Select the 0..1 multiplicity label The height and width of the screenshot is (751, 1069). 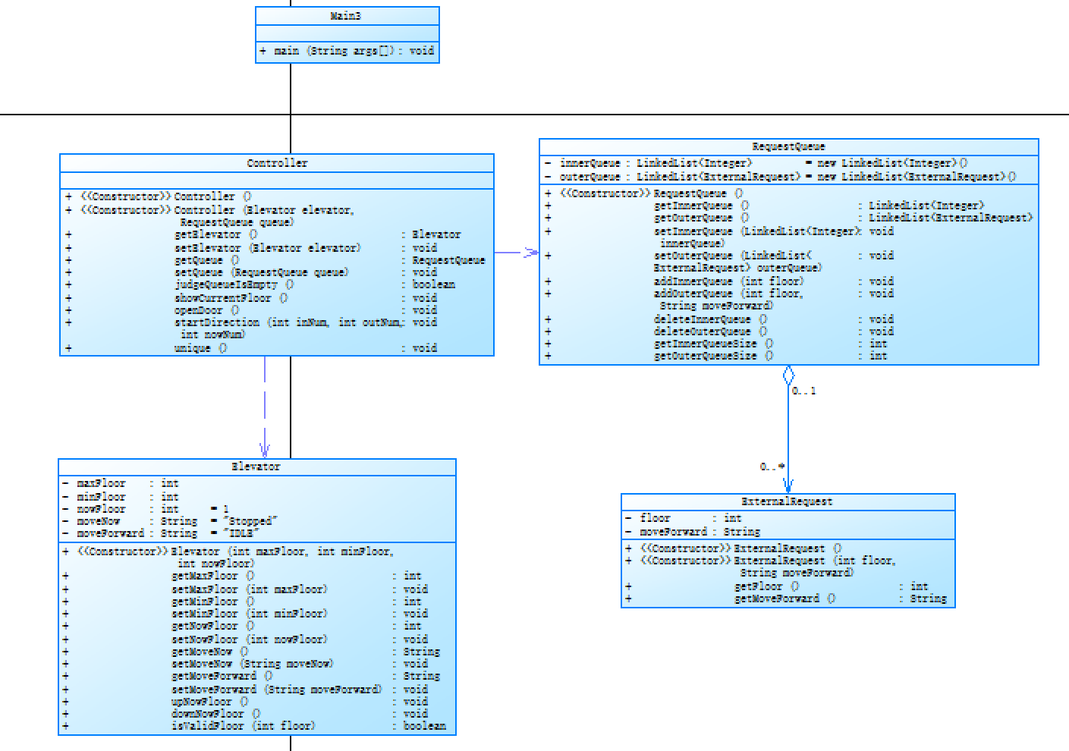803,391
